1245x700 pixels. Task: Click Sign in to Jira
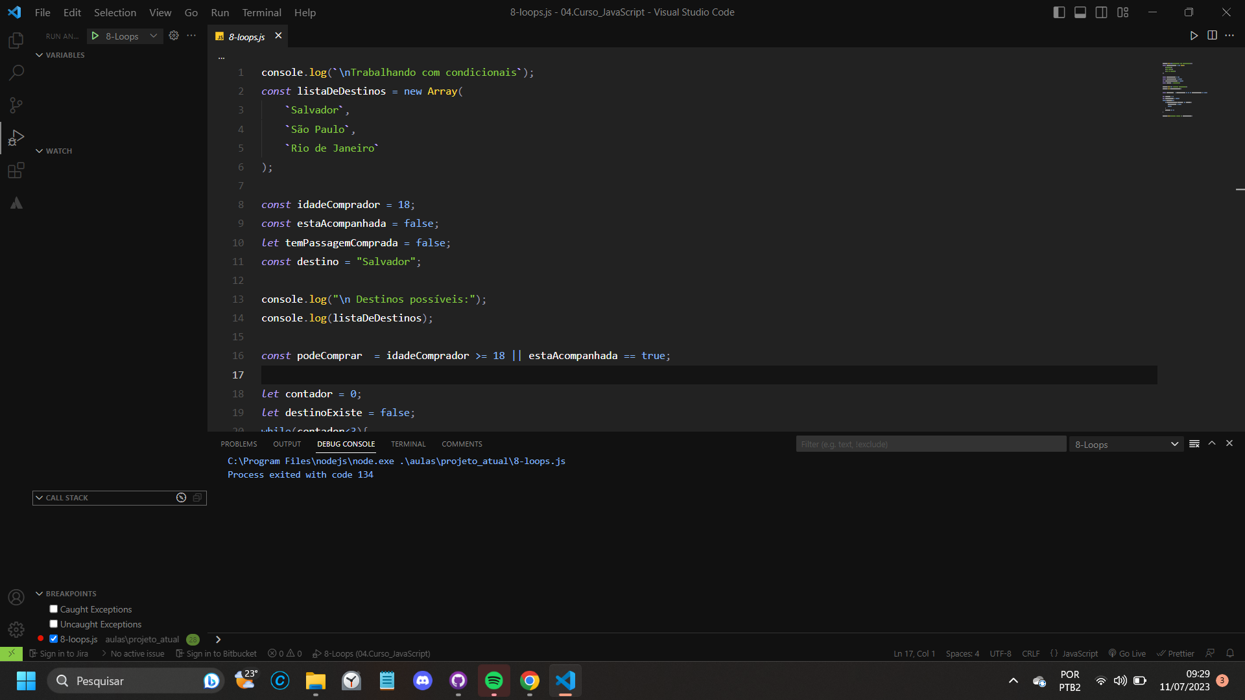[x=58, y=653]
